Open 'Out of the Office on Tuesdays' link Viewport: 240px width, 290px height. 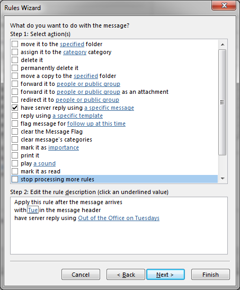point(119,218)
